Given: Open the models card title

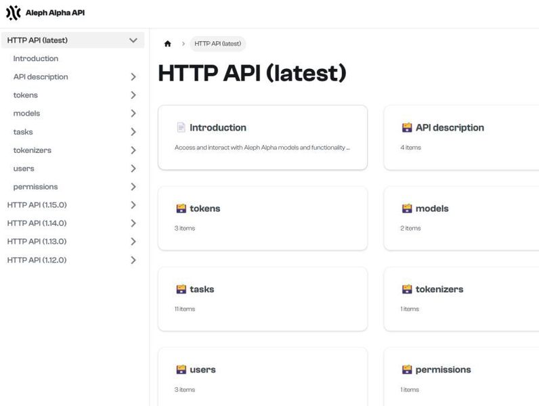Looking at the screenshot, I should pyautogui.click(x=432, y=208).
